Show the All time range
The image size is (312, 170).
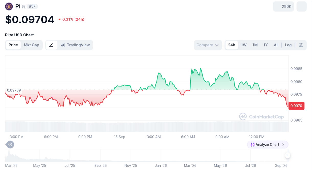[x=276, y=45]
